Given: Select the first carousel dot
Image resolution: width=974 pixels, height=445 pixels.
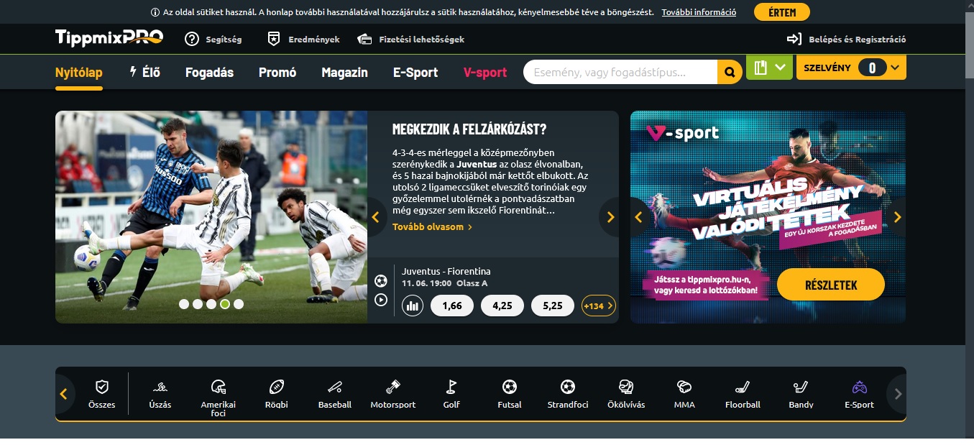Looking at the screenshot, I should click(x=184, y=304).
